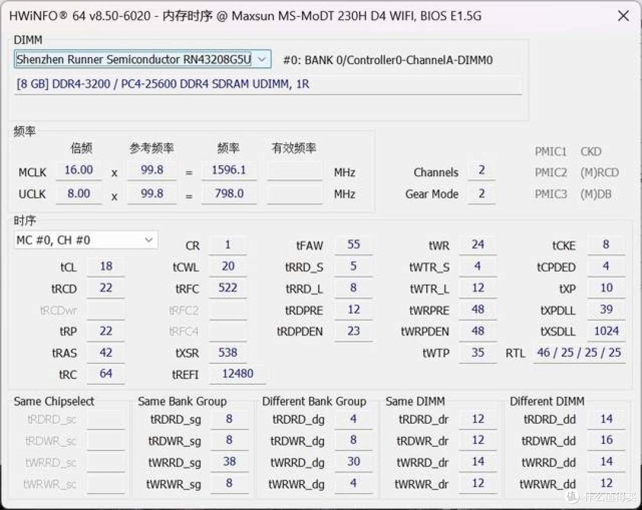
Task: Click the tWRPDEN value field
Action: 478,331
